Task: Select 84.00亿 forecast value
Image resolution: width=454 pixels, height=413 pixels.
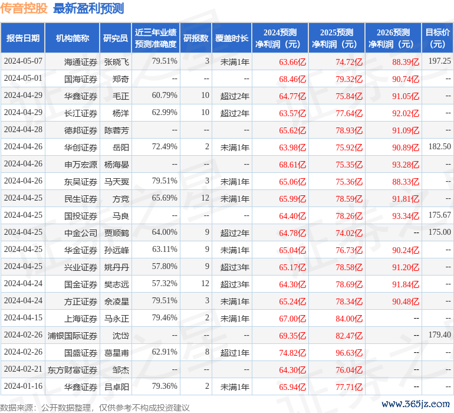Action: [x=349, y=318]
